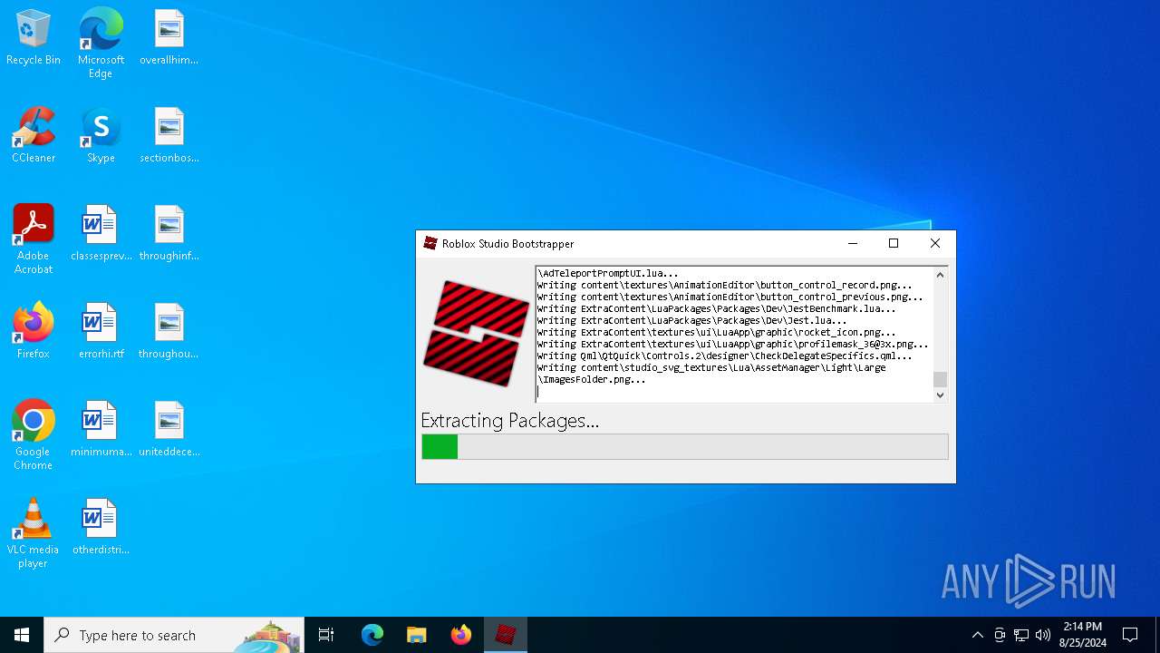Click the log scrollbar down arrow
This screenshot has width=1160, height=653.
coord(940,395)
